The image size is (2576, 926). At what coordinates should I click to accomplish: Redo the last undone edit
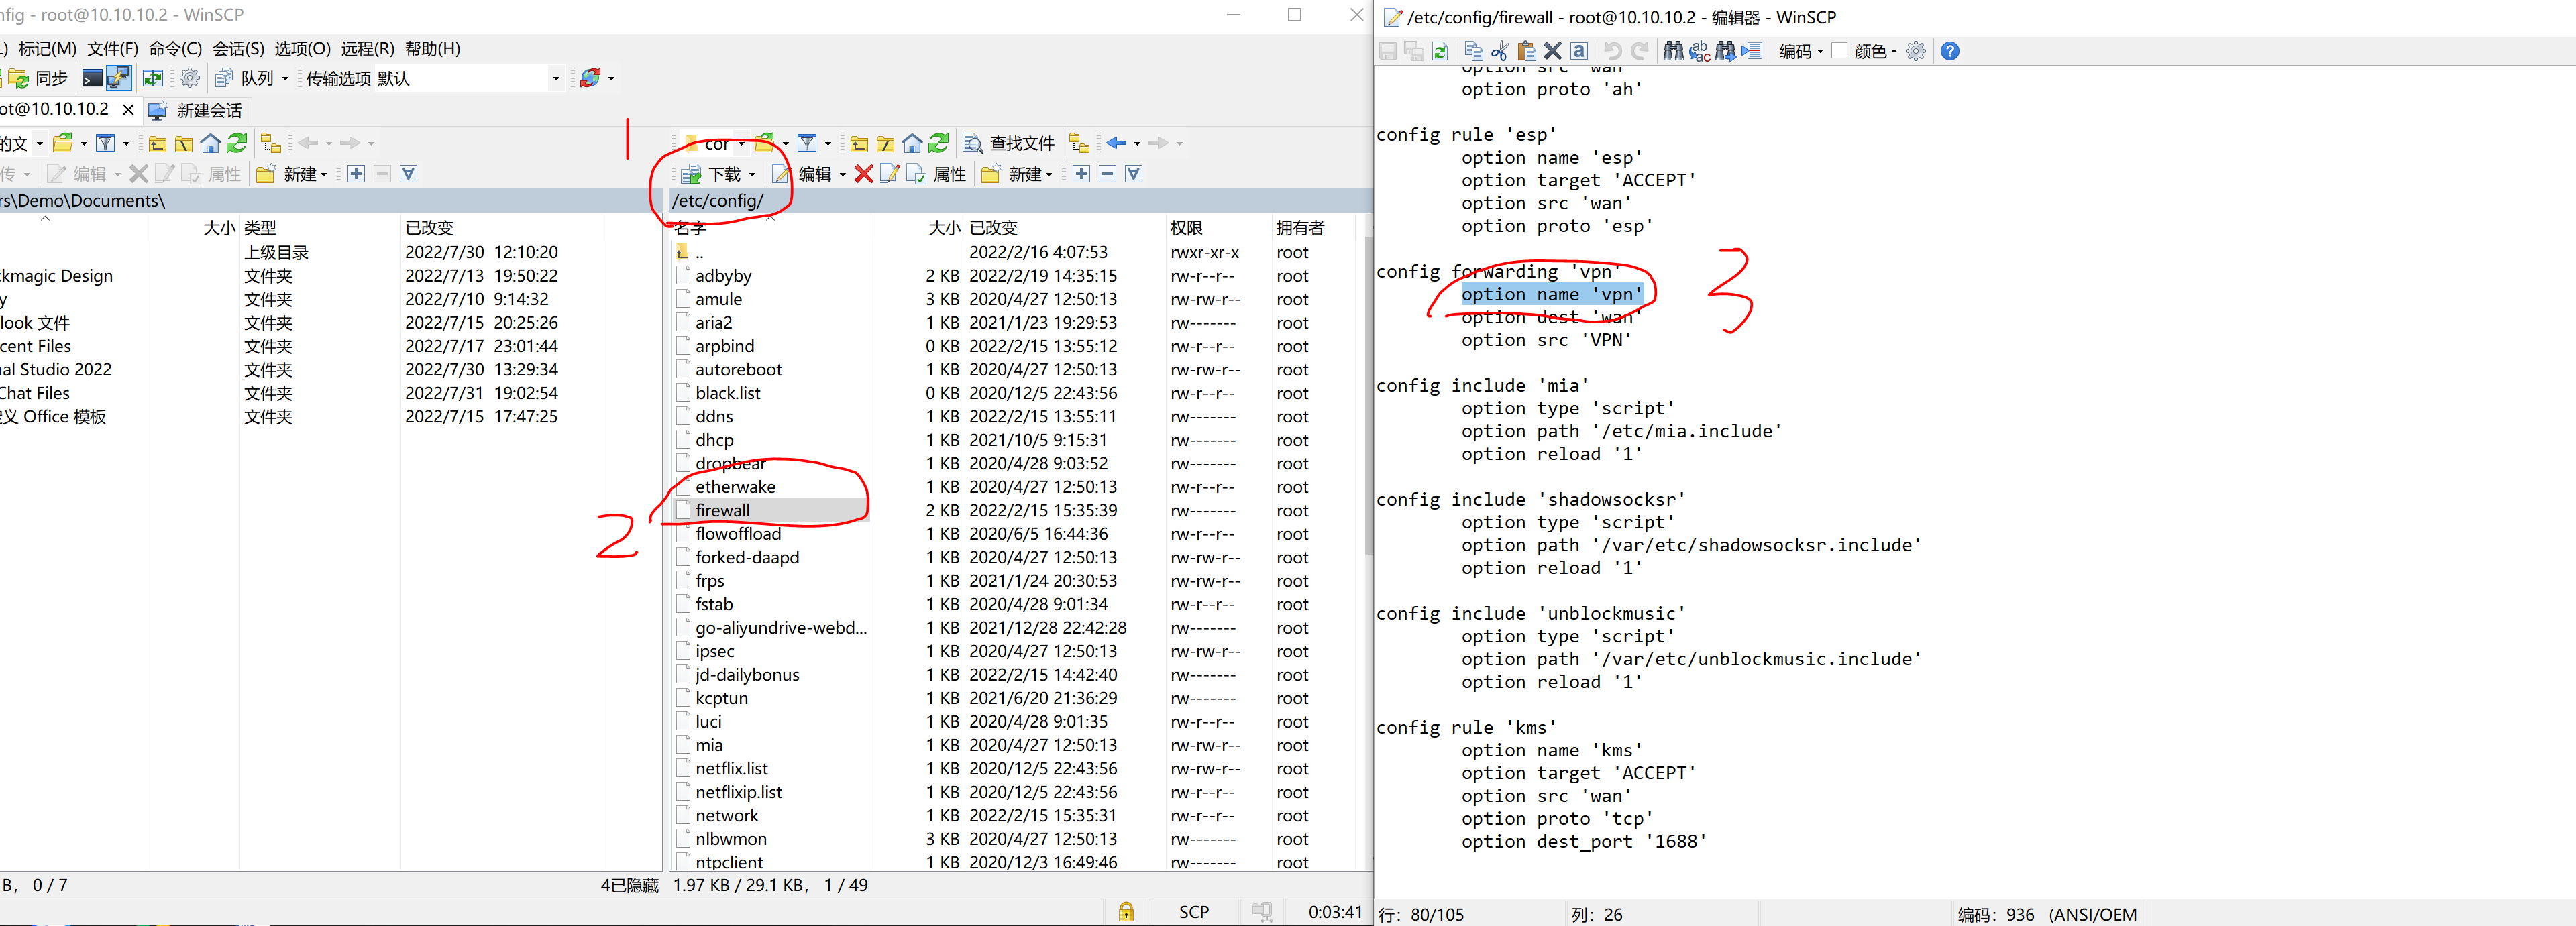[x=1640, y=51]
